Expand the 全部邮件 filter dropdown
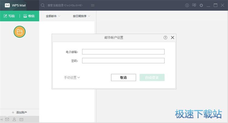228x123 pixels. (x=53, y=16)
